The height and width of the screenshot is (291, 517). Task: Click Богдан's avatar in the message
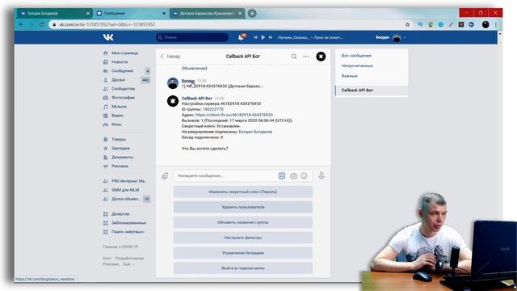(173, 83)
